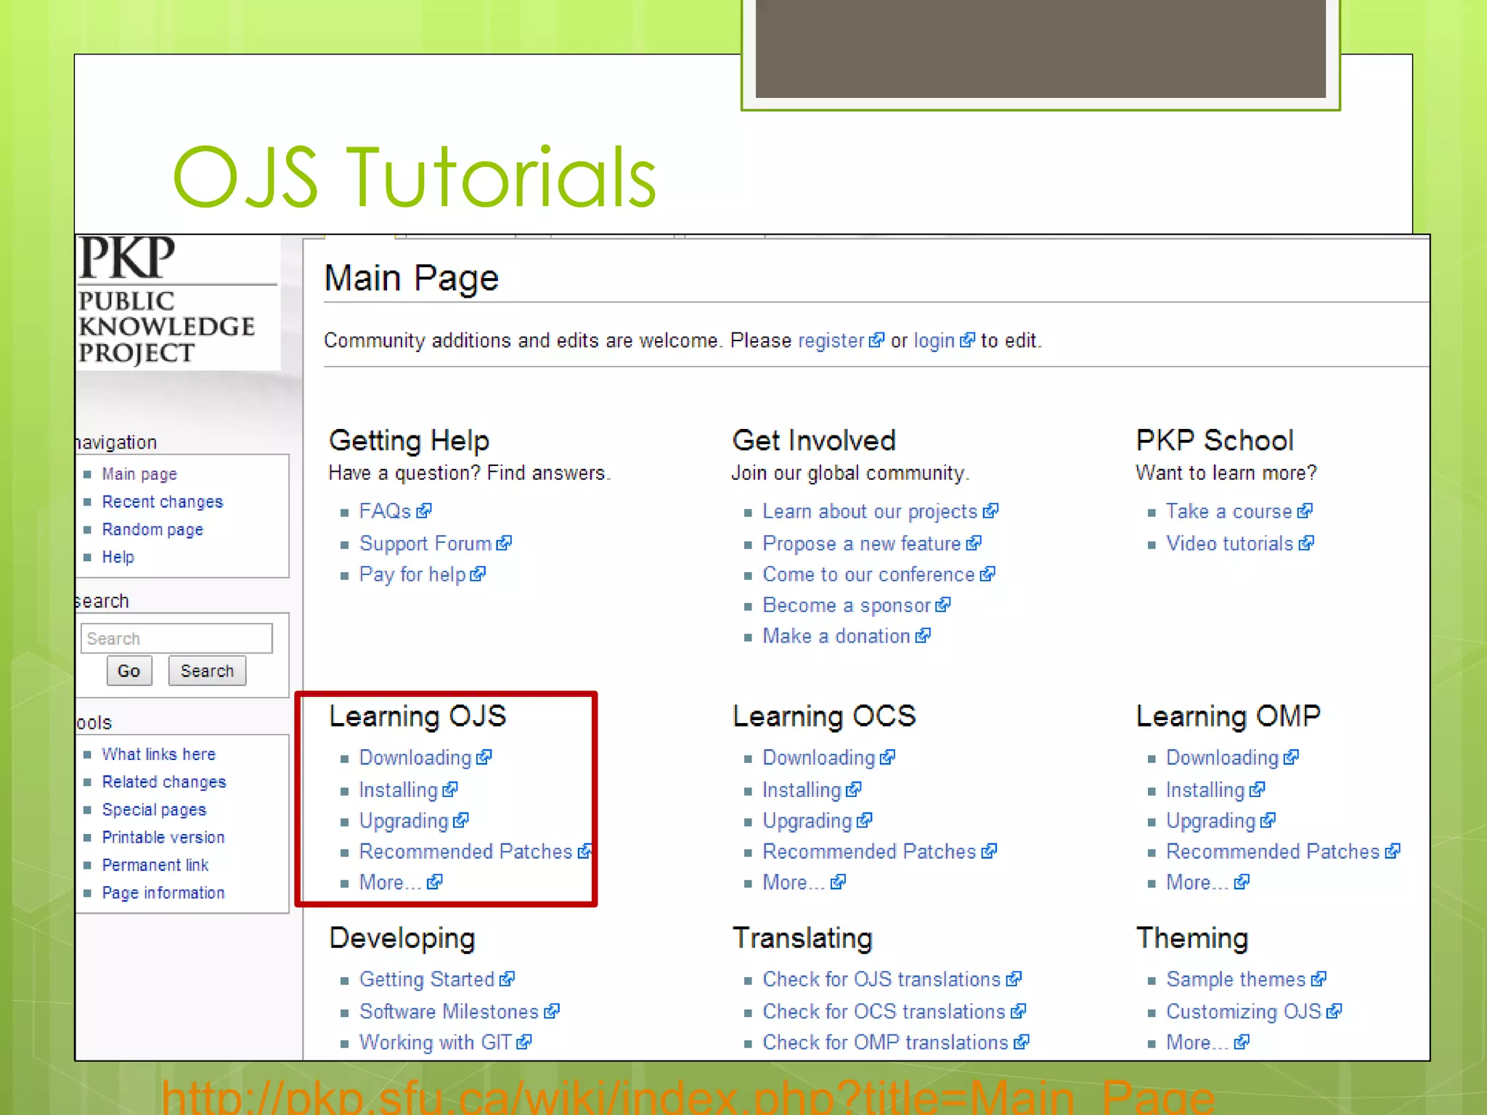The width and height of the screenshot is (1487, 1115).
Task: Open Installing under Learning OMP
Action: 1205,789
